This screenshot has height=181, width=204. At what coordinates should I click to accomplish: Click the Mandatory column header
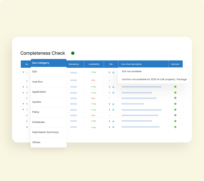tap(74, 64)
